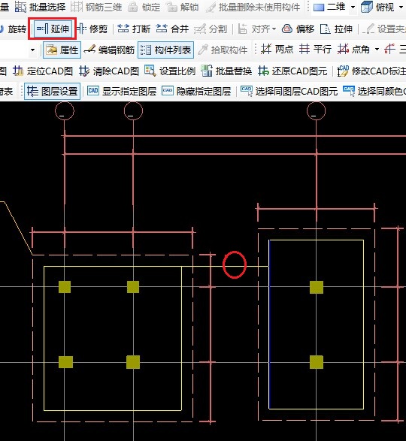
Task: Select 两点 two-point auxiliary axis tool
Action: [277, 50]
